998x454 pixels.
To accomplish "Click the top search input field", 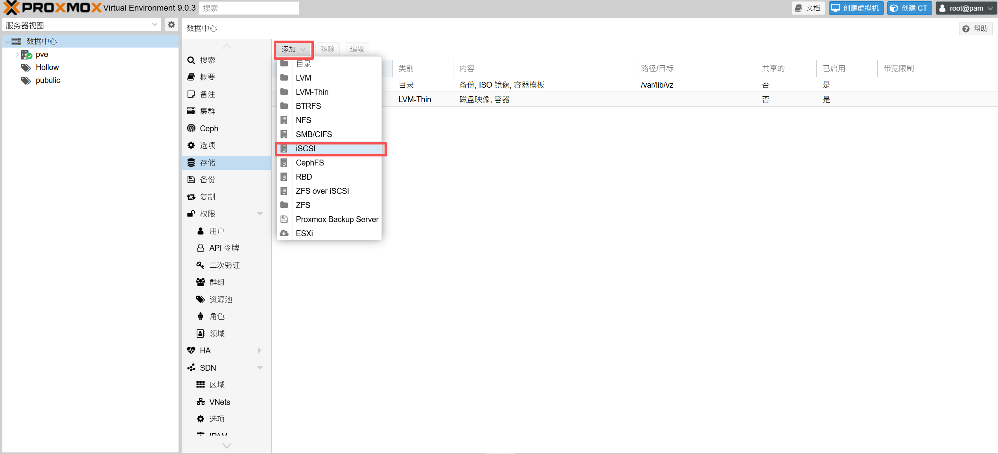I will tap(249, 8).
